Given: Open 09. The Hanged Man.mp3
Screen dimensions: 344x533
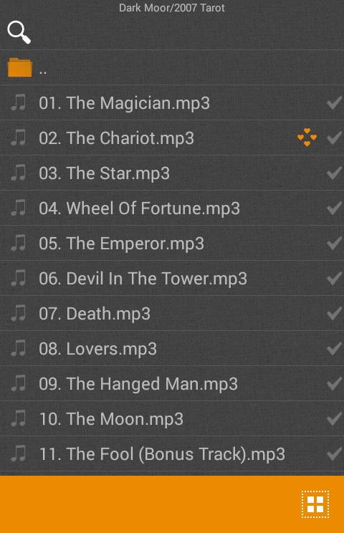Looking at the screenshot, I should 172,383.
